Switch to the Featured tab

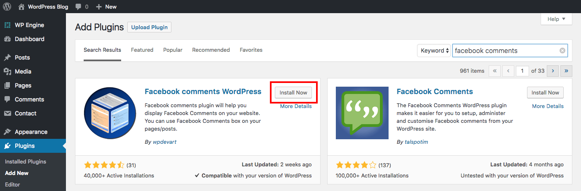pyautogui.click(x=142, y=50)
